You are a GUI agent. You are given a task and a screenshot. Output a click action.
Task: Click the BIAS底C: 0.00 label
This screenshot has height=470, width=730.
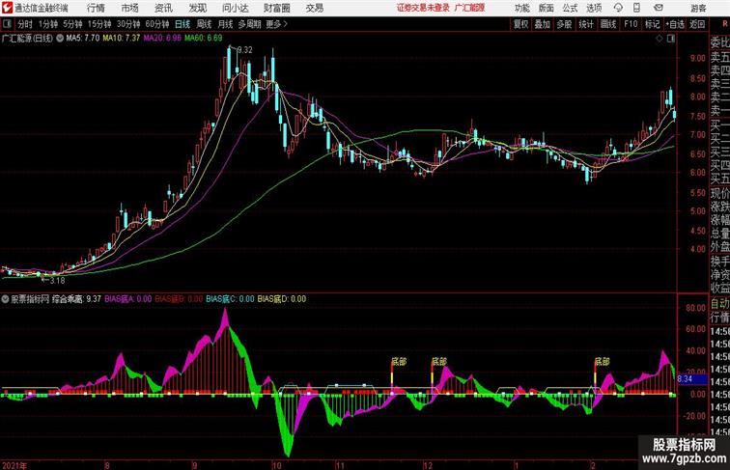[230, 299]
